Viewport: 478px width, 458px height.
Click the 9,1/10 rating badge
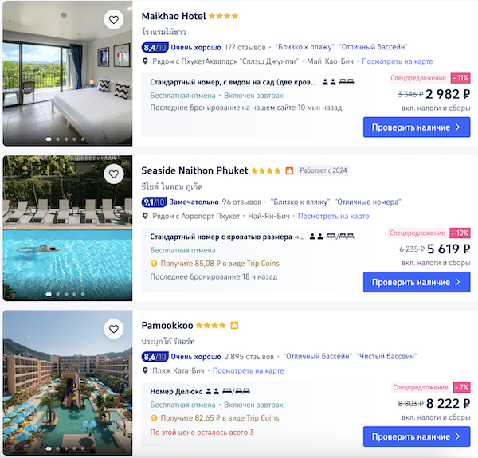click(x=154, y=202)
